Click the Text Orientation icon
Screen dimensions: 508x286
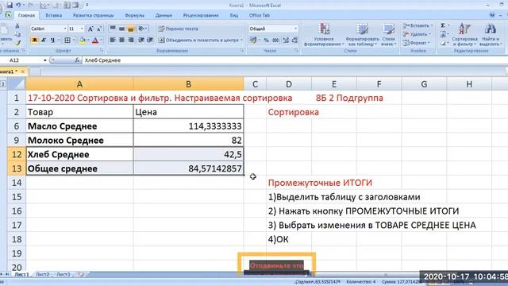pos(141,29)
